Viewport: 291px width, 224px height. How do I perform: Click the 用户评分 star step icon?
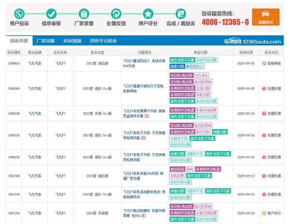pyautogui.click(x=148, y=13)
